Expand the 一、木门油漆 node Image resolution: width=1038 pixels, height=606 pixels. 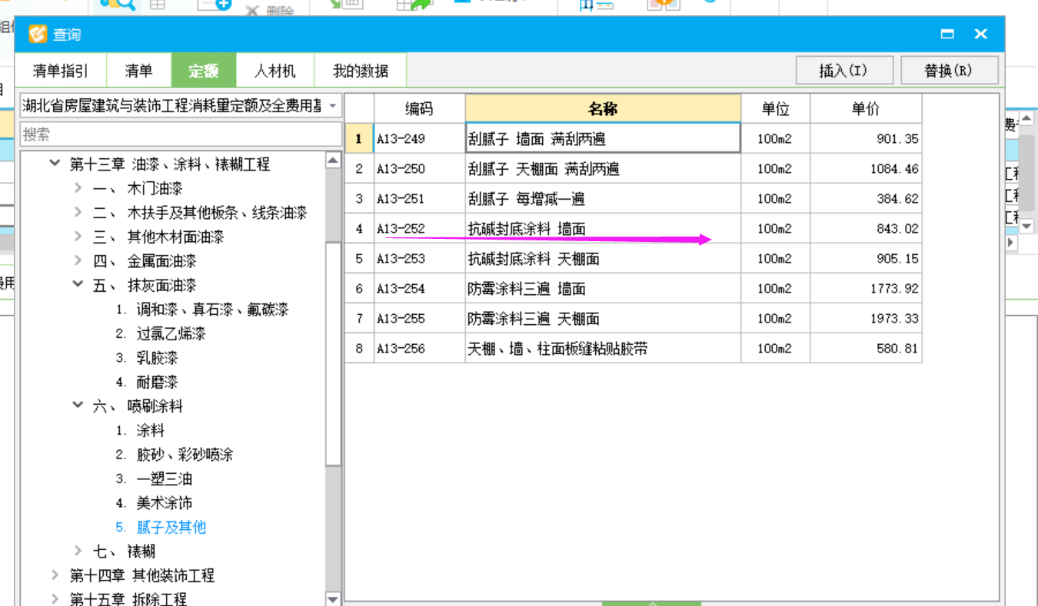pyautogui.click(x=78, y=188)
